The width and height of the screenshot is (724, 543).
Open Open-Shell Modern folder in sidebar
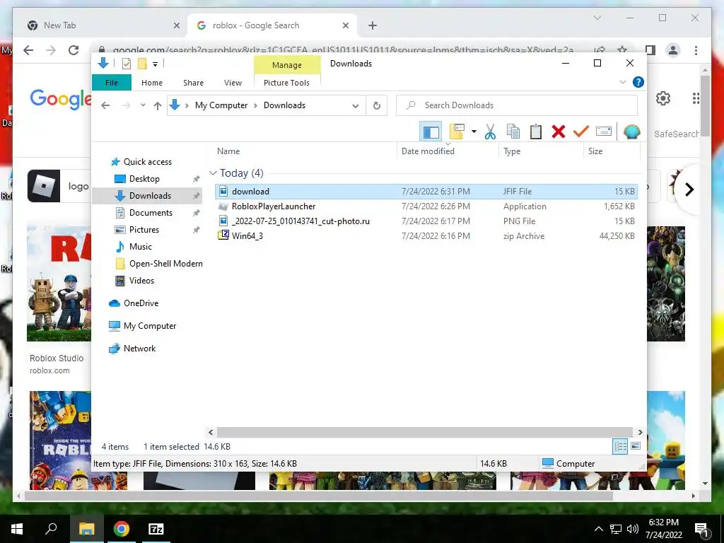pyautogui.click(x=165, y=264)
